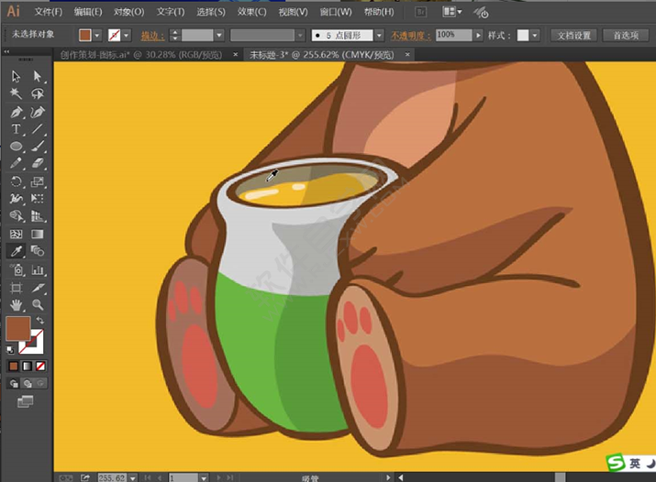Select the Type tool
Screen dimensions: 656x482
[x=17, y=129]
